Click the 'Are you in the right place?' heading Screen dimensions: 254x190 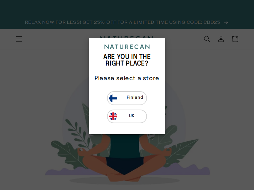127,60
